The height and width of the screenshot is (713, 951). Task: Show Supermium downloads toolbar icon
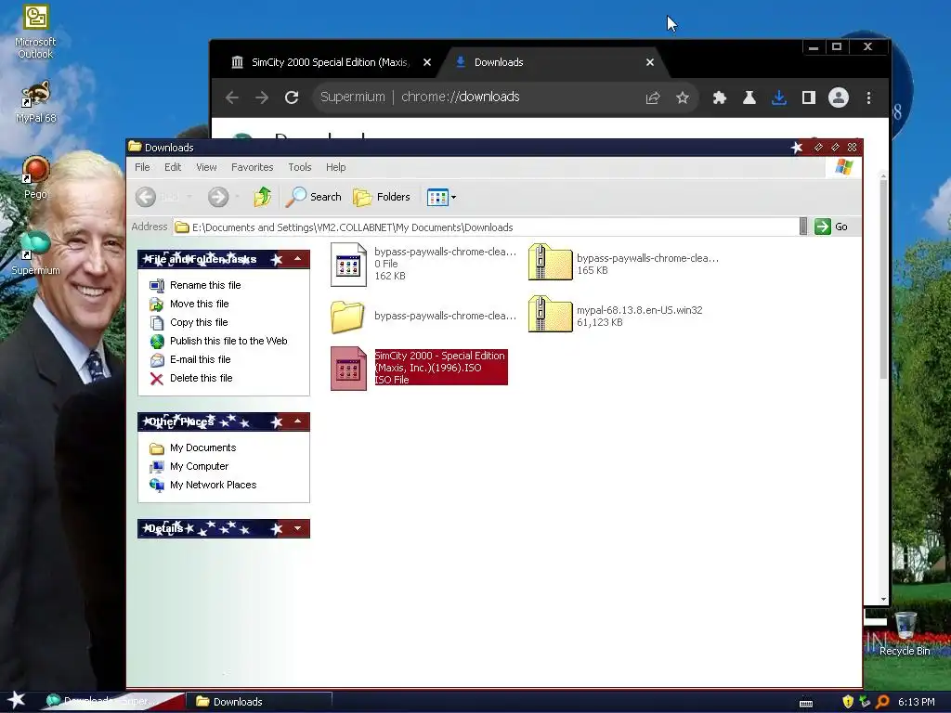click(x=779, y=97)
